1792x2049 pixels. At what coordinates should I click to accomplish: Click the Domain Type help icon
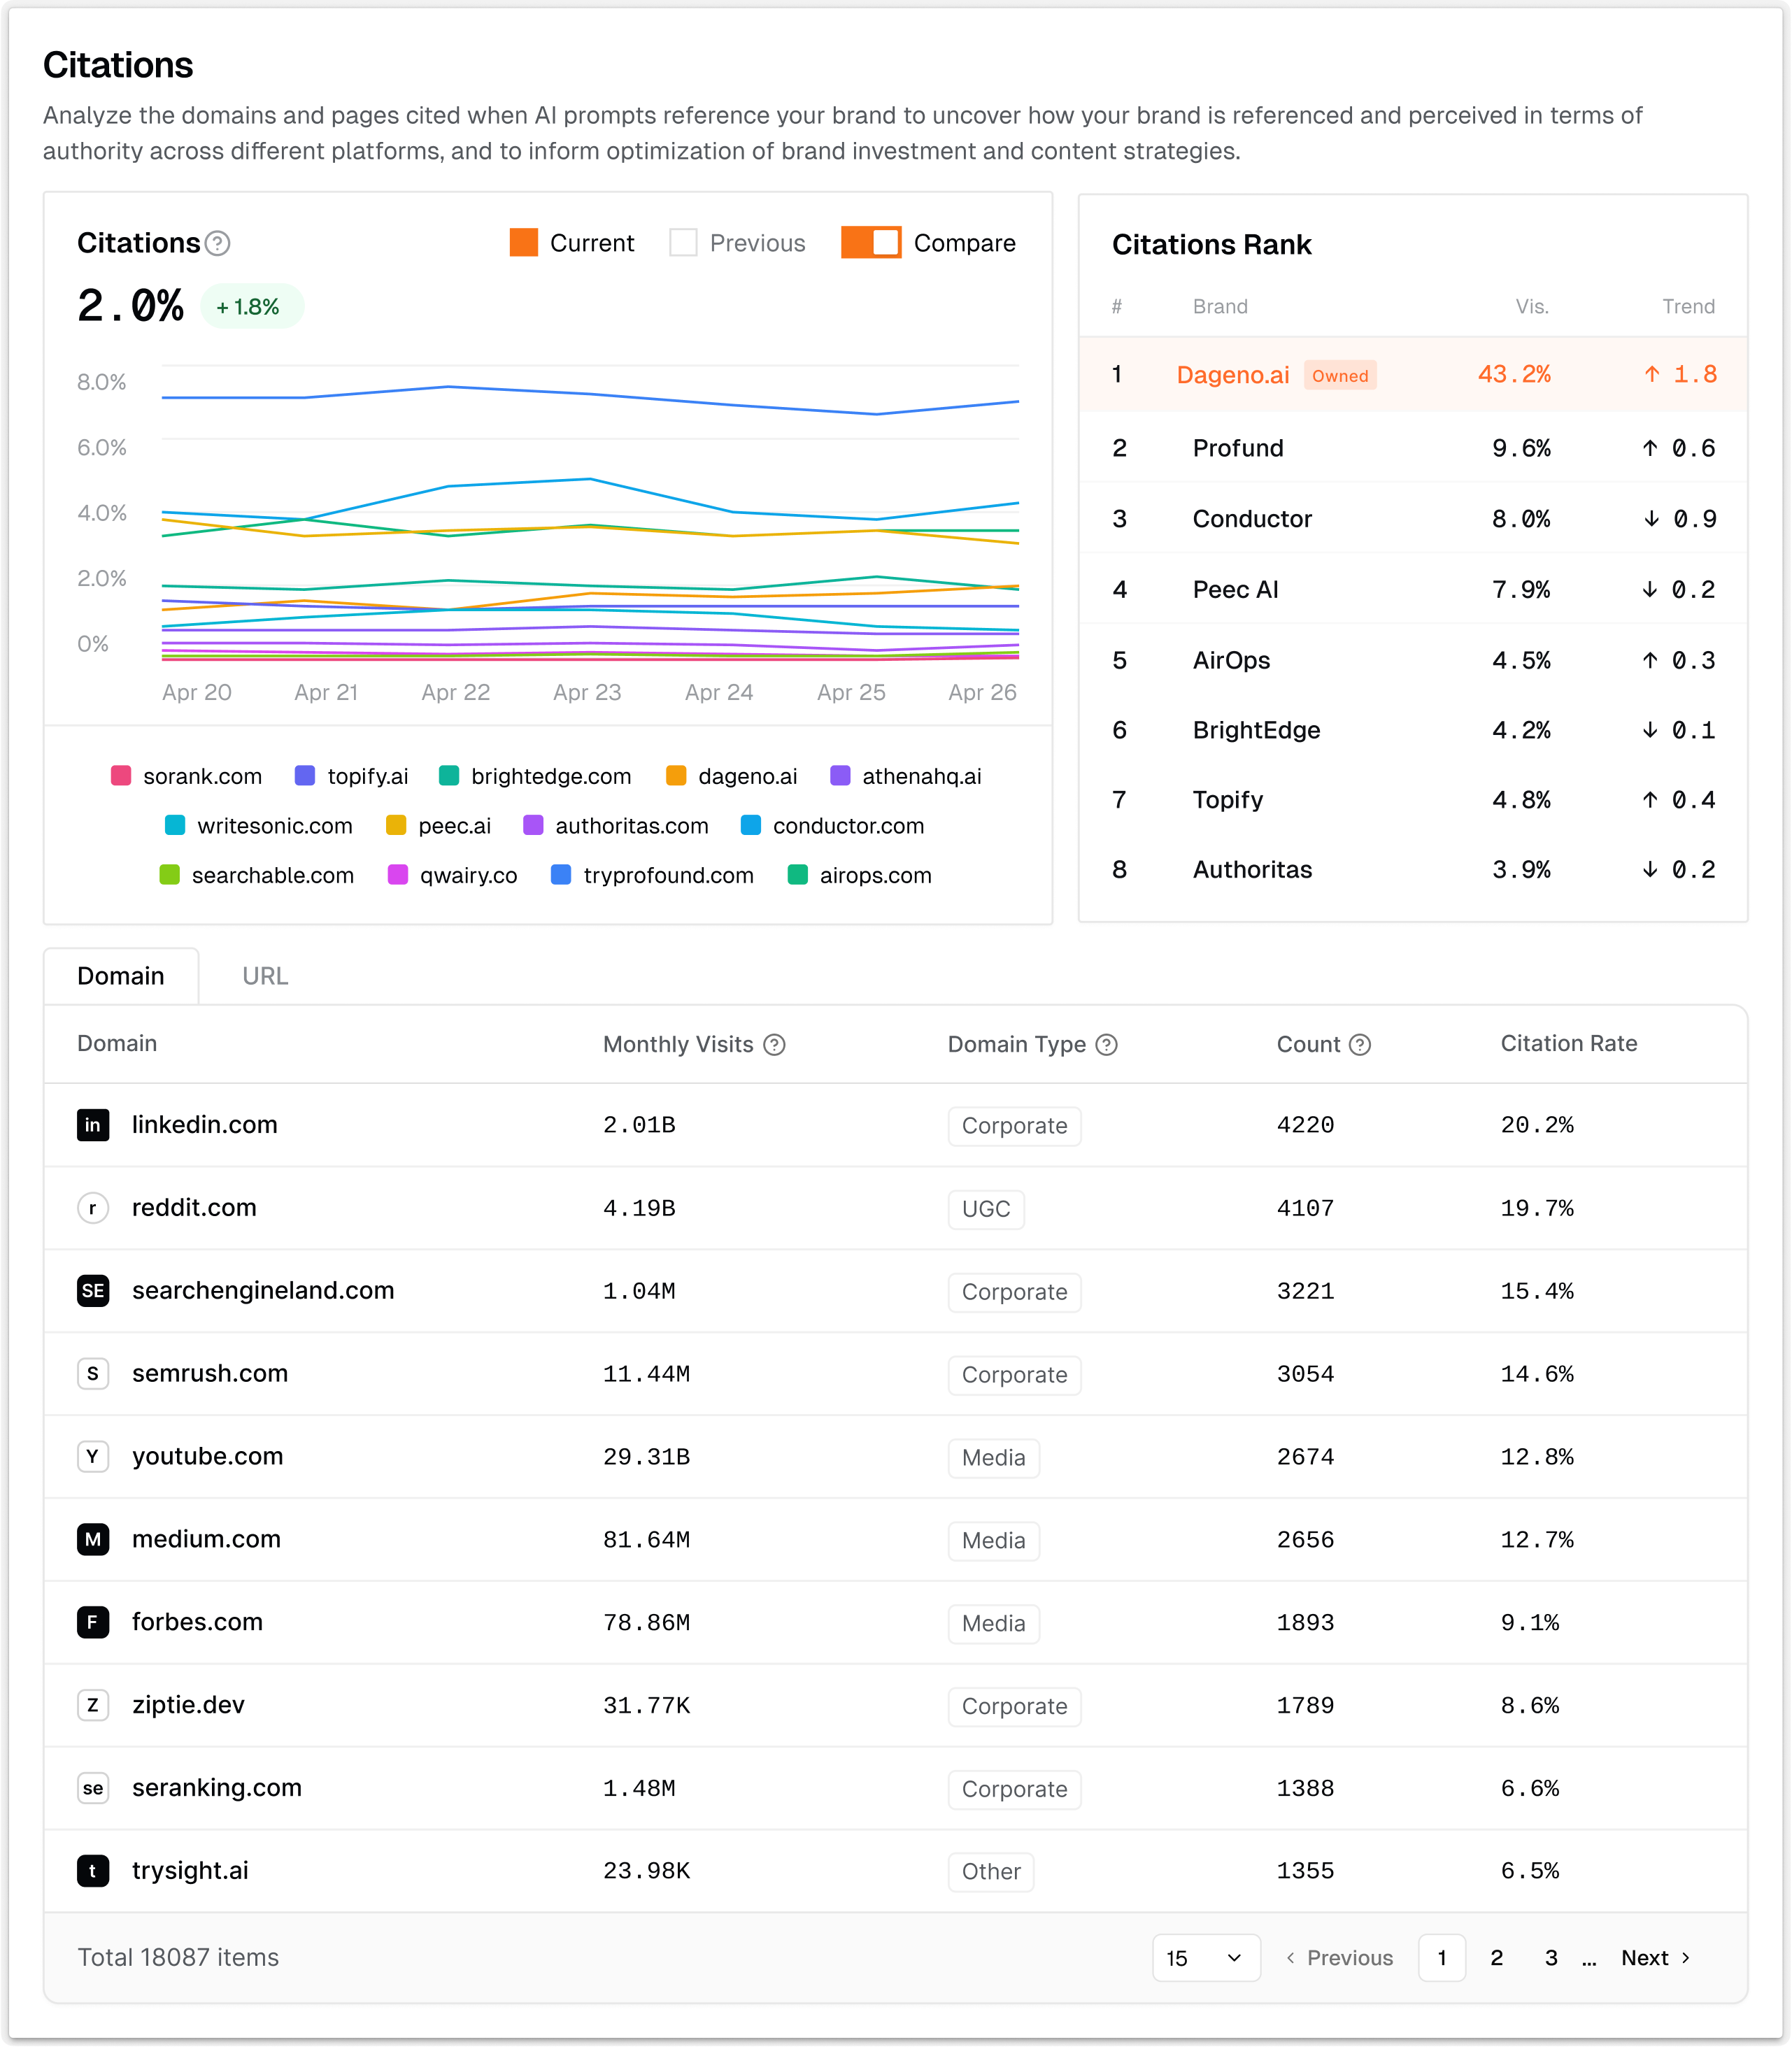(x=1108, y=1044)
